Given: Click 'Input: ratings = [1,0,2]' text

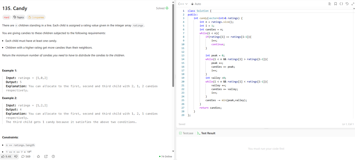Looking at the screenshot, I should [x=27, y=78].
